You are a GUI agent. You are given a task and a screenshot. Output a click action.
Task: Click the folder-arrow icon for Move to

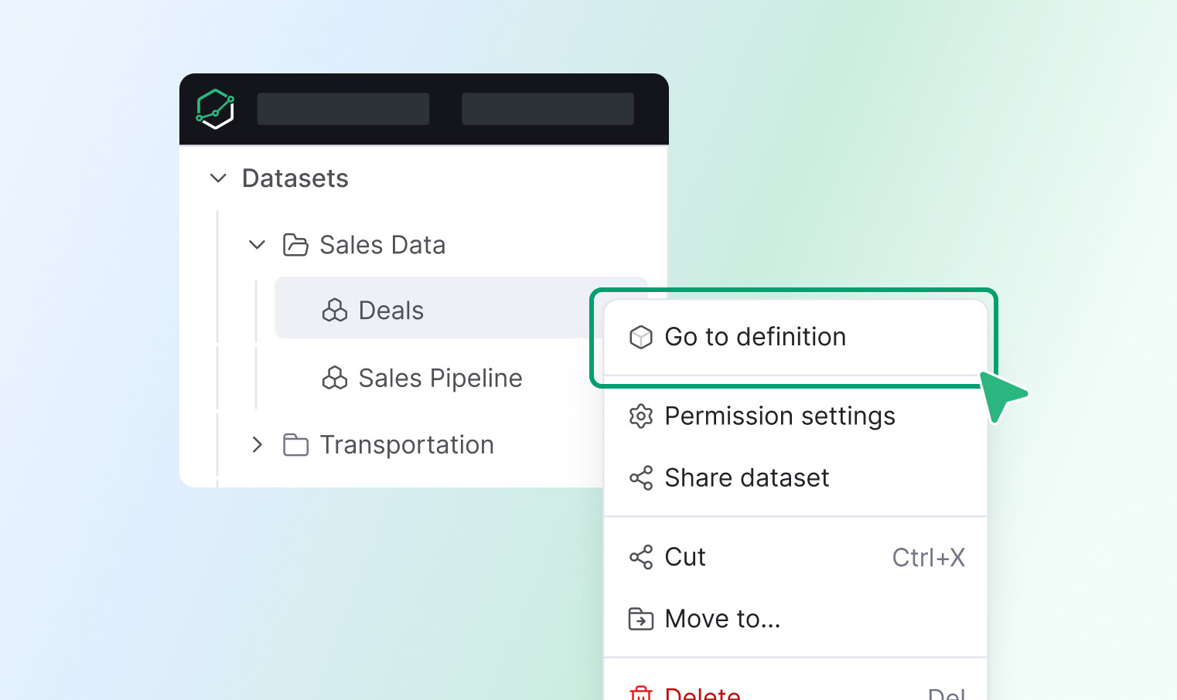click(x=641, y=619)
